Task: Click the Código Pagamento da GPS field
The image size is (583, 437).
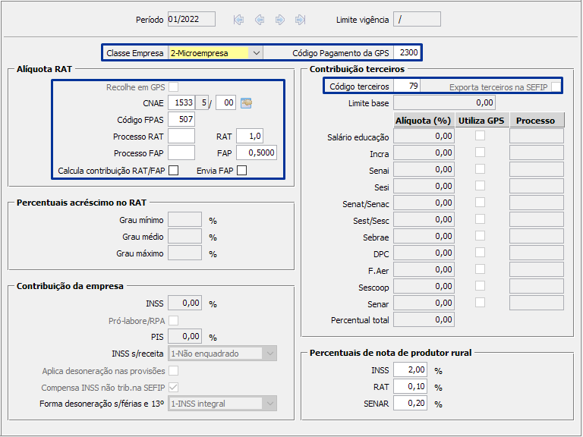Action: click(x=408, y=53)
